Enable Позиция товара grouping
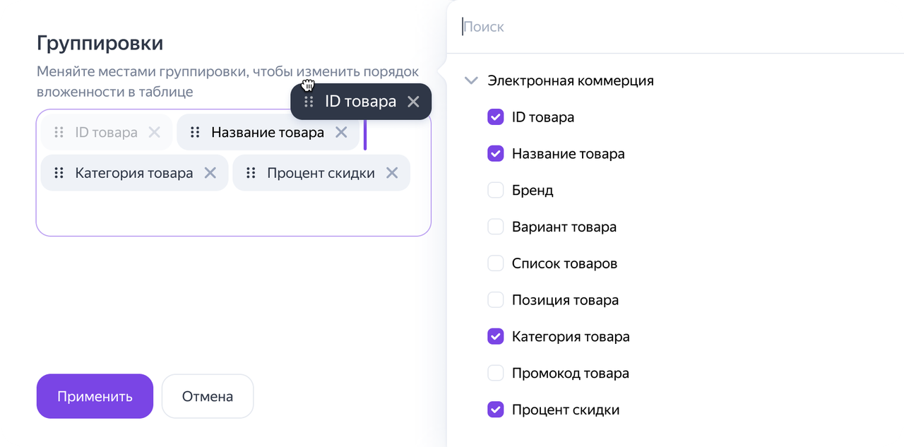904x447 pixels. 496,300
